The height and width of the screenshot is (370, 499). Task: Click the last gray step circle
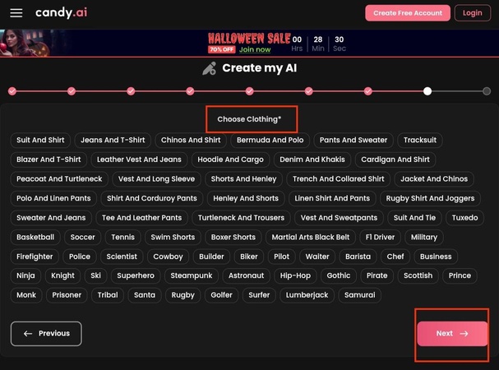487,91
